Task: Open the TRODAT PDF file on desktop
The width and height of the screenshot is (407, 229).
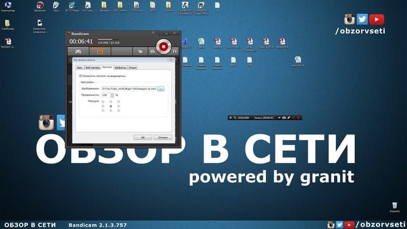Action: 8,43
